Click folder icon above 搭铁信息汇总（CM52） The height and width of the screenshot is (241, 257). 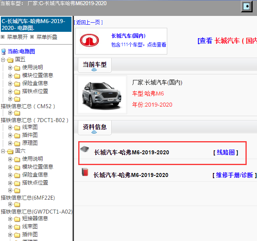point(17,99)
